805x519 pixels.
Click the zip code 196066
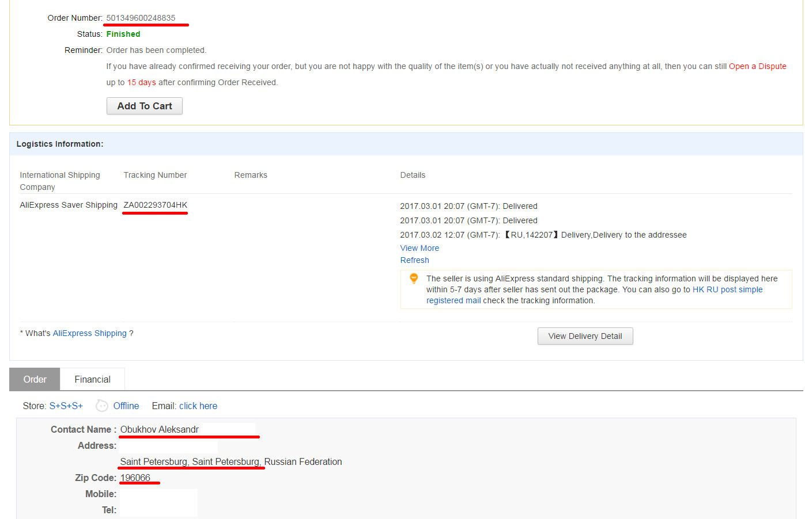(x=135, y=478)
